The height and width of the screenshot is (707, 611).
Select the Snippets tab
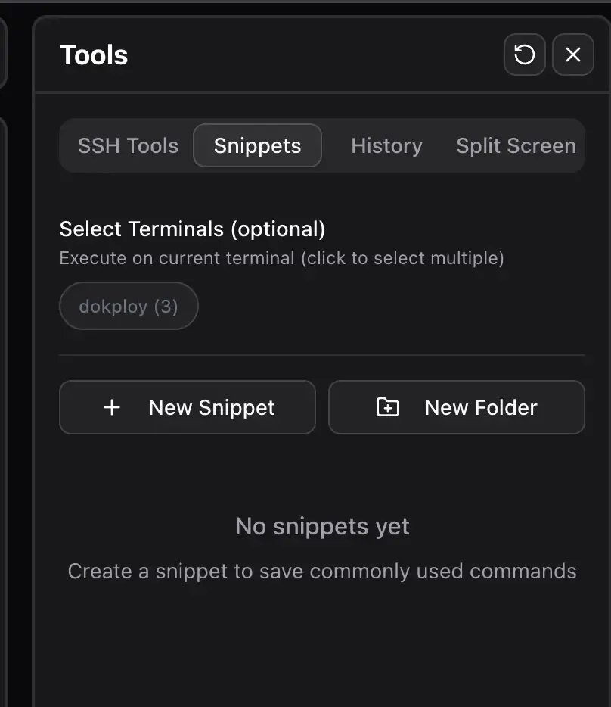pyautogui.click(x=257, y=145)
